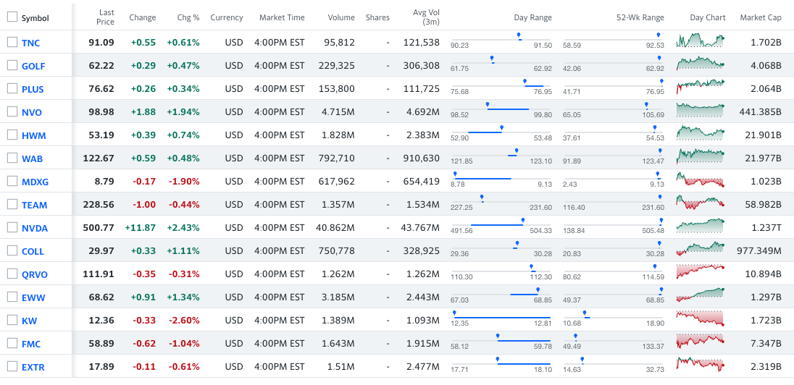Viewport: 794px width, 385px height.
Task: Sort by the Change column header
Action: (142, 17)
